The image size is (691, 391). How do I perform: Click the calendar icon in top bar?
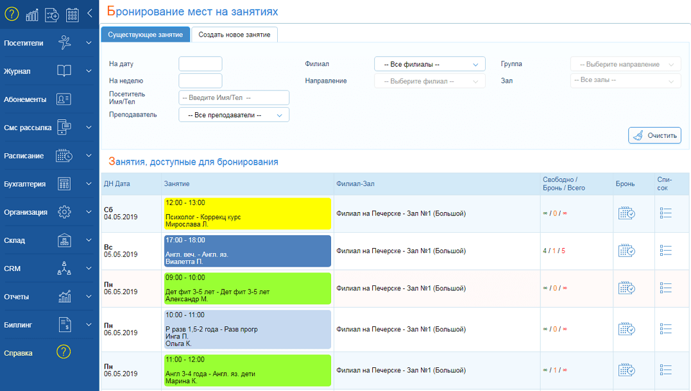[x=73, y=15]
